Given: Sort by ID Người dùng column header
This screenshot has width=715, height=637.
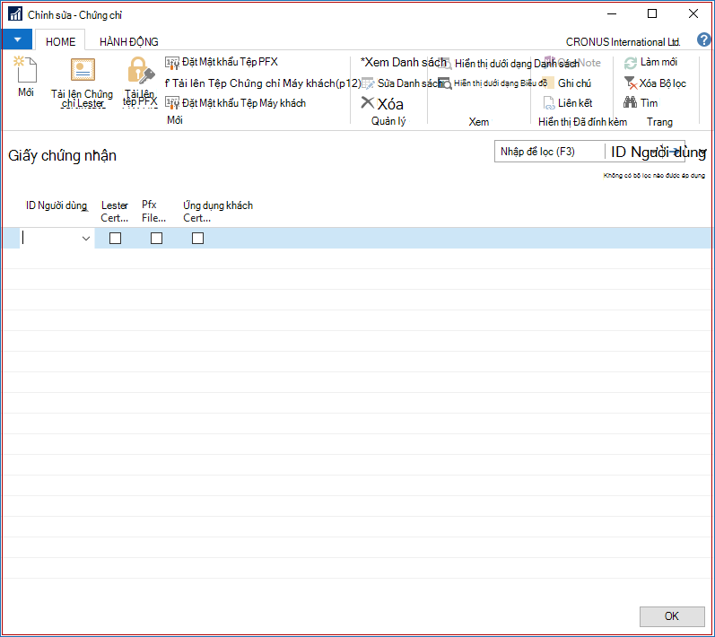Looking at the screenshot, I should 57,205.
